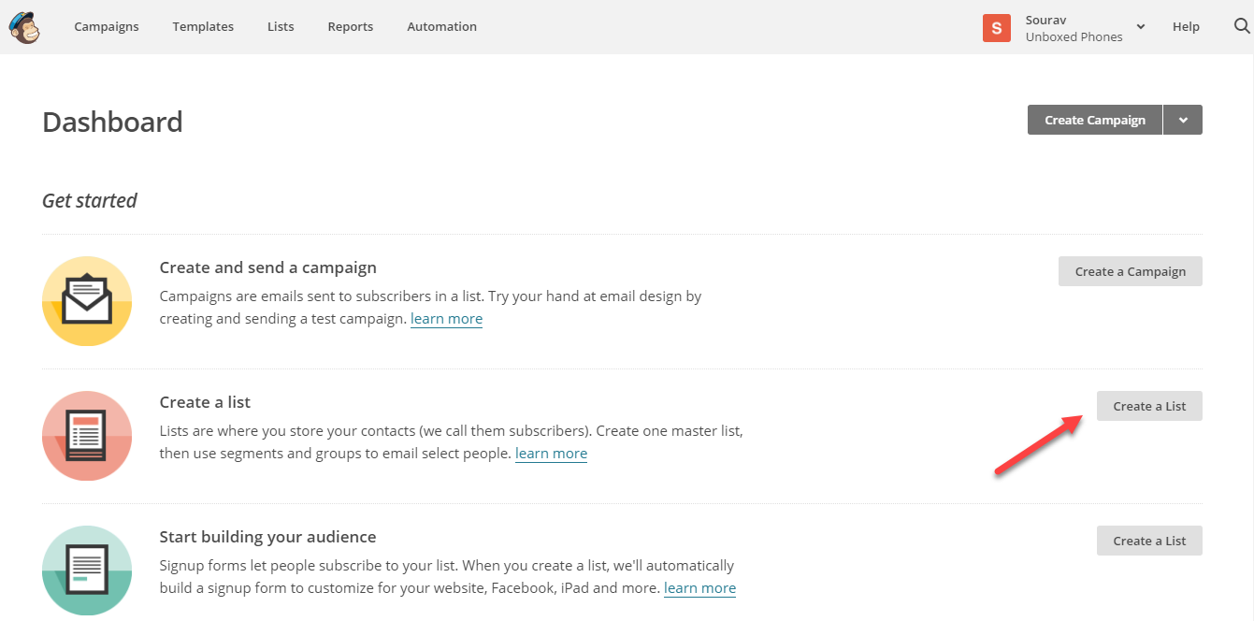Click the Sourav account name

click(x=1046, y=20)
